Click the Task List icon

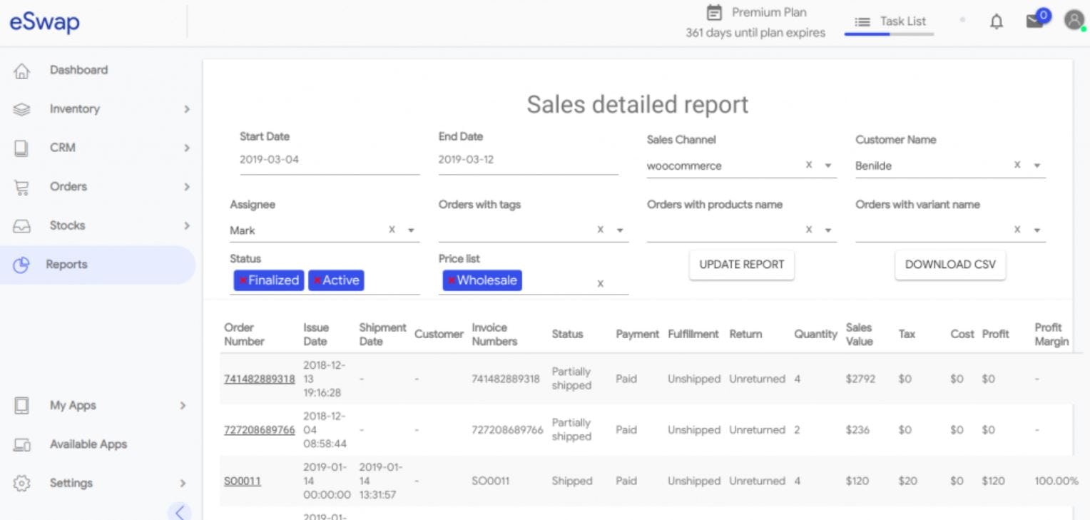[x=862, y=22]
